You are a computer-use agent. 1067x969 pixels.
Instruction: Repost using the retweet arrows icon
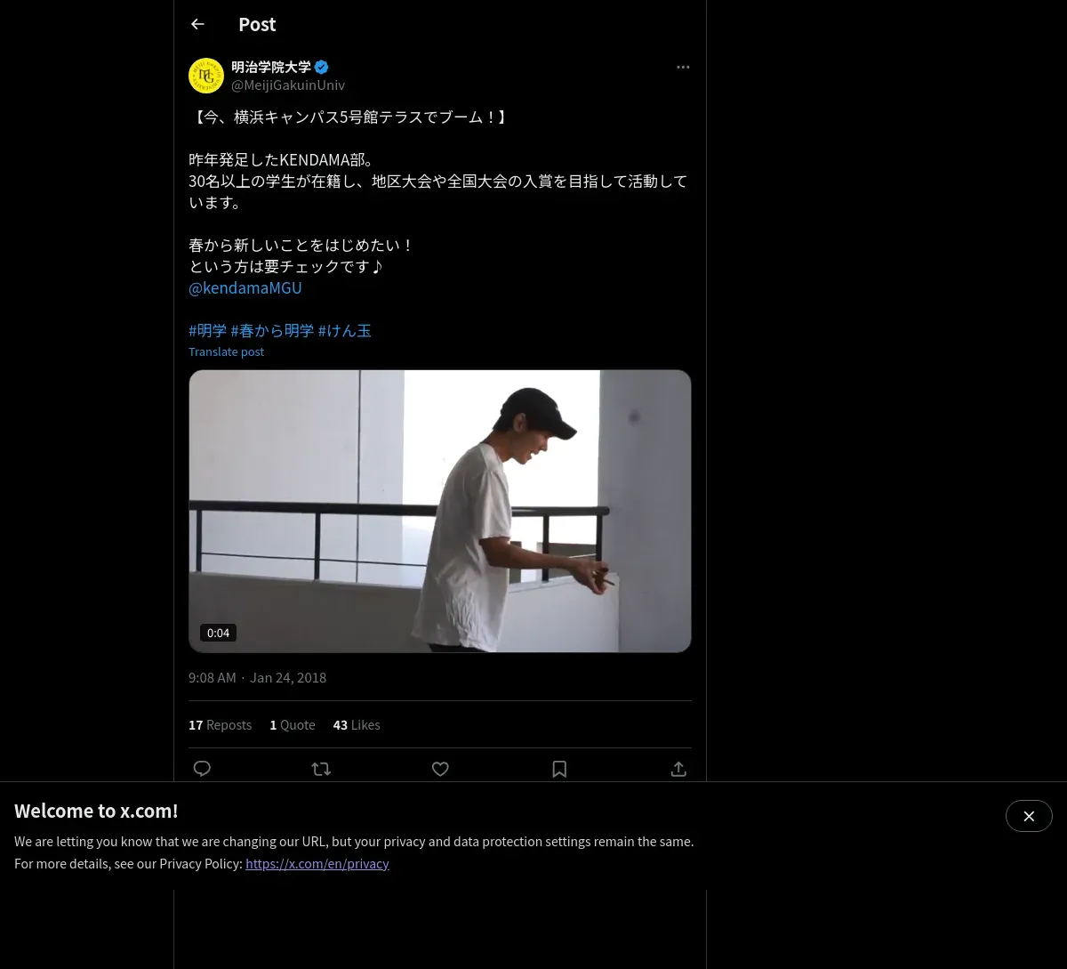click(321, 769)
